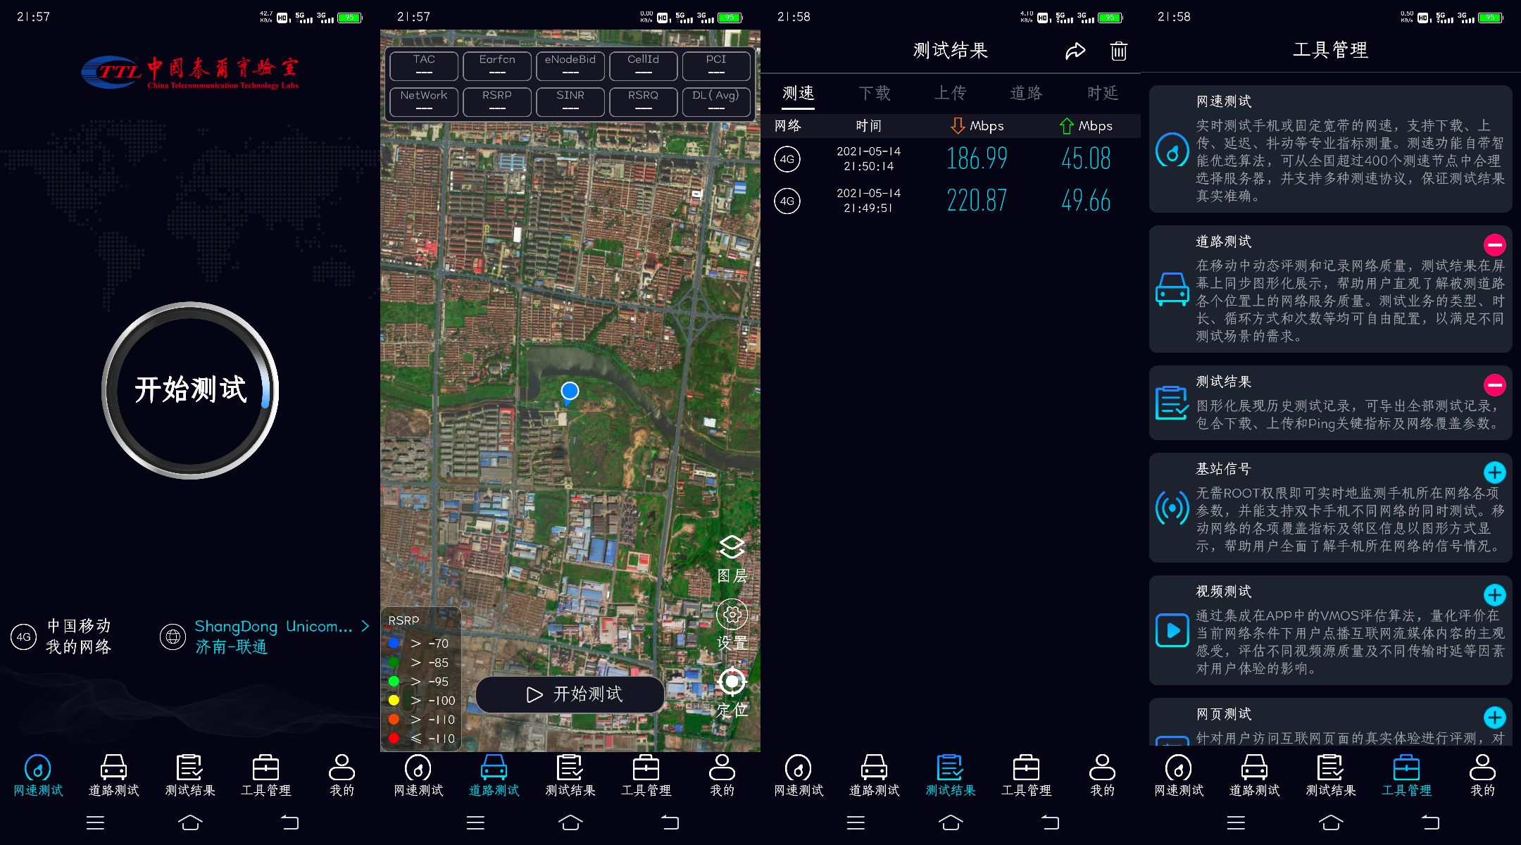
Task: Start road test with 开始测试 map button
Action: [570, 694]
